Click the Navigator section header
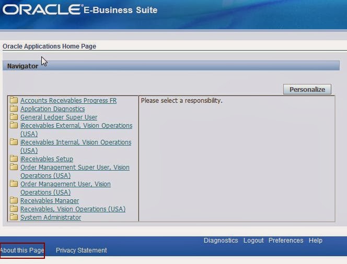Image resolution: width=347 pixels, height=264 pixels. [171, 66]
